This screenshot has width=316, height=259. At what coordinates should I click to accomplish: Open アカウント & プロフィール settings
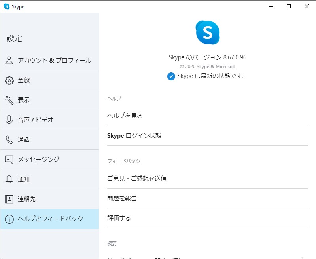50,60
